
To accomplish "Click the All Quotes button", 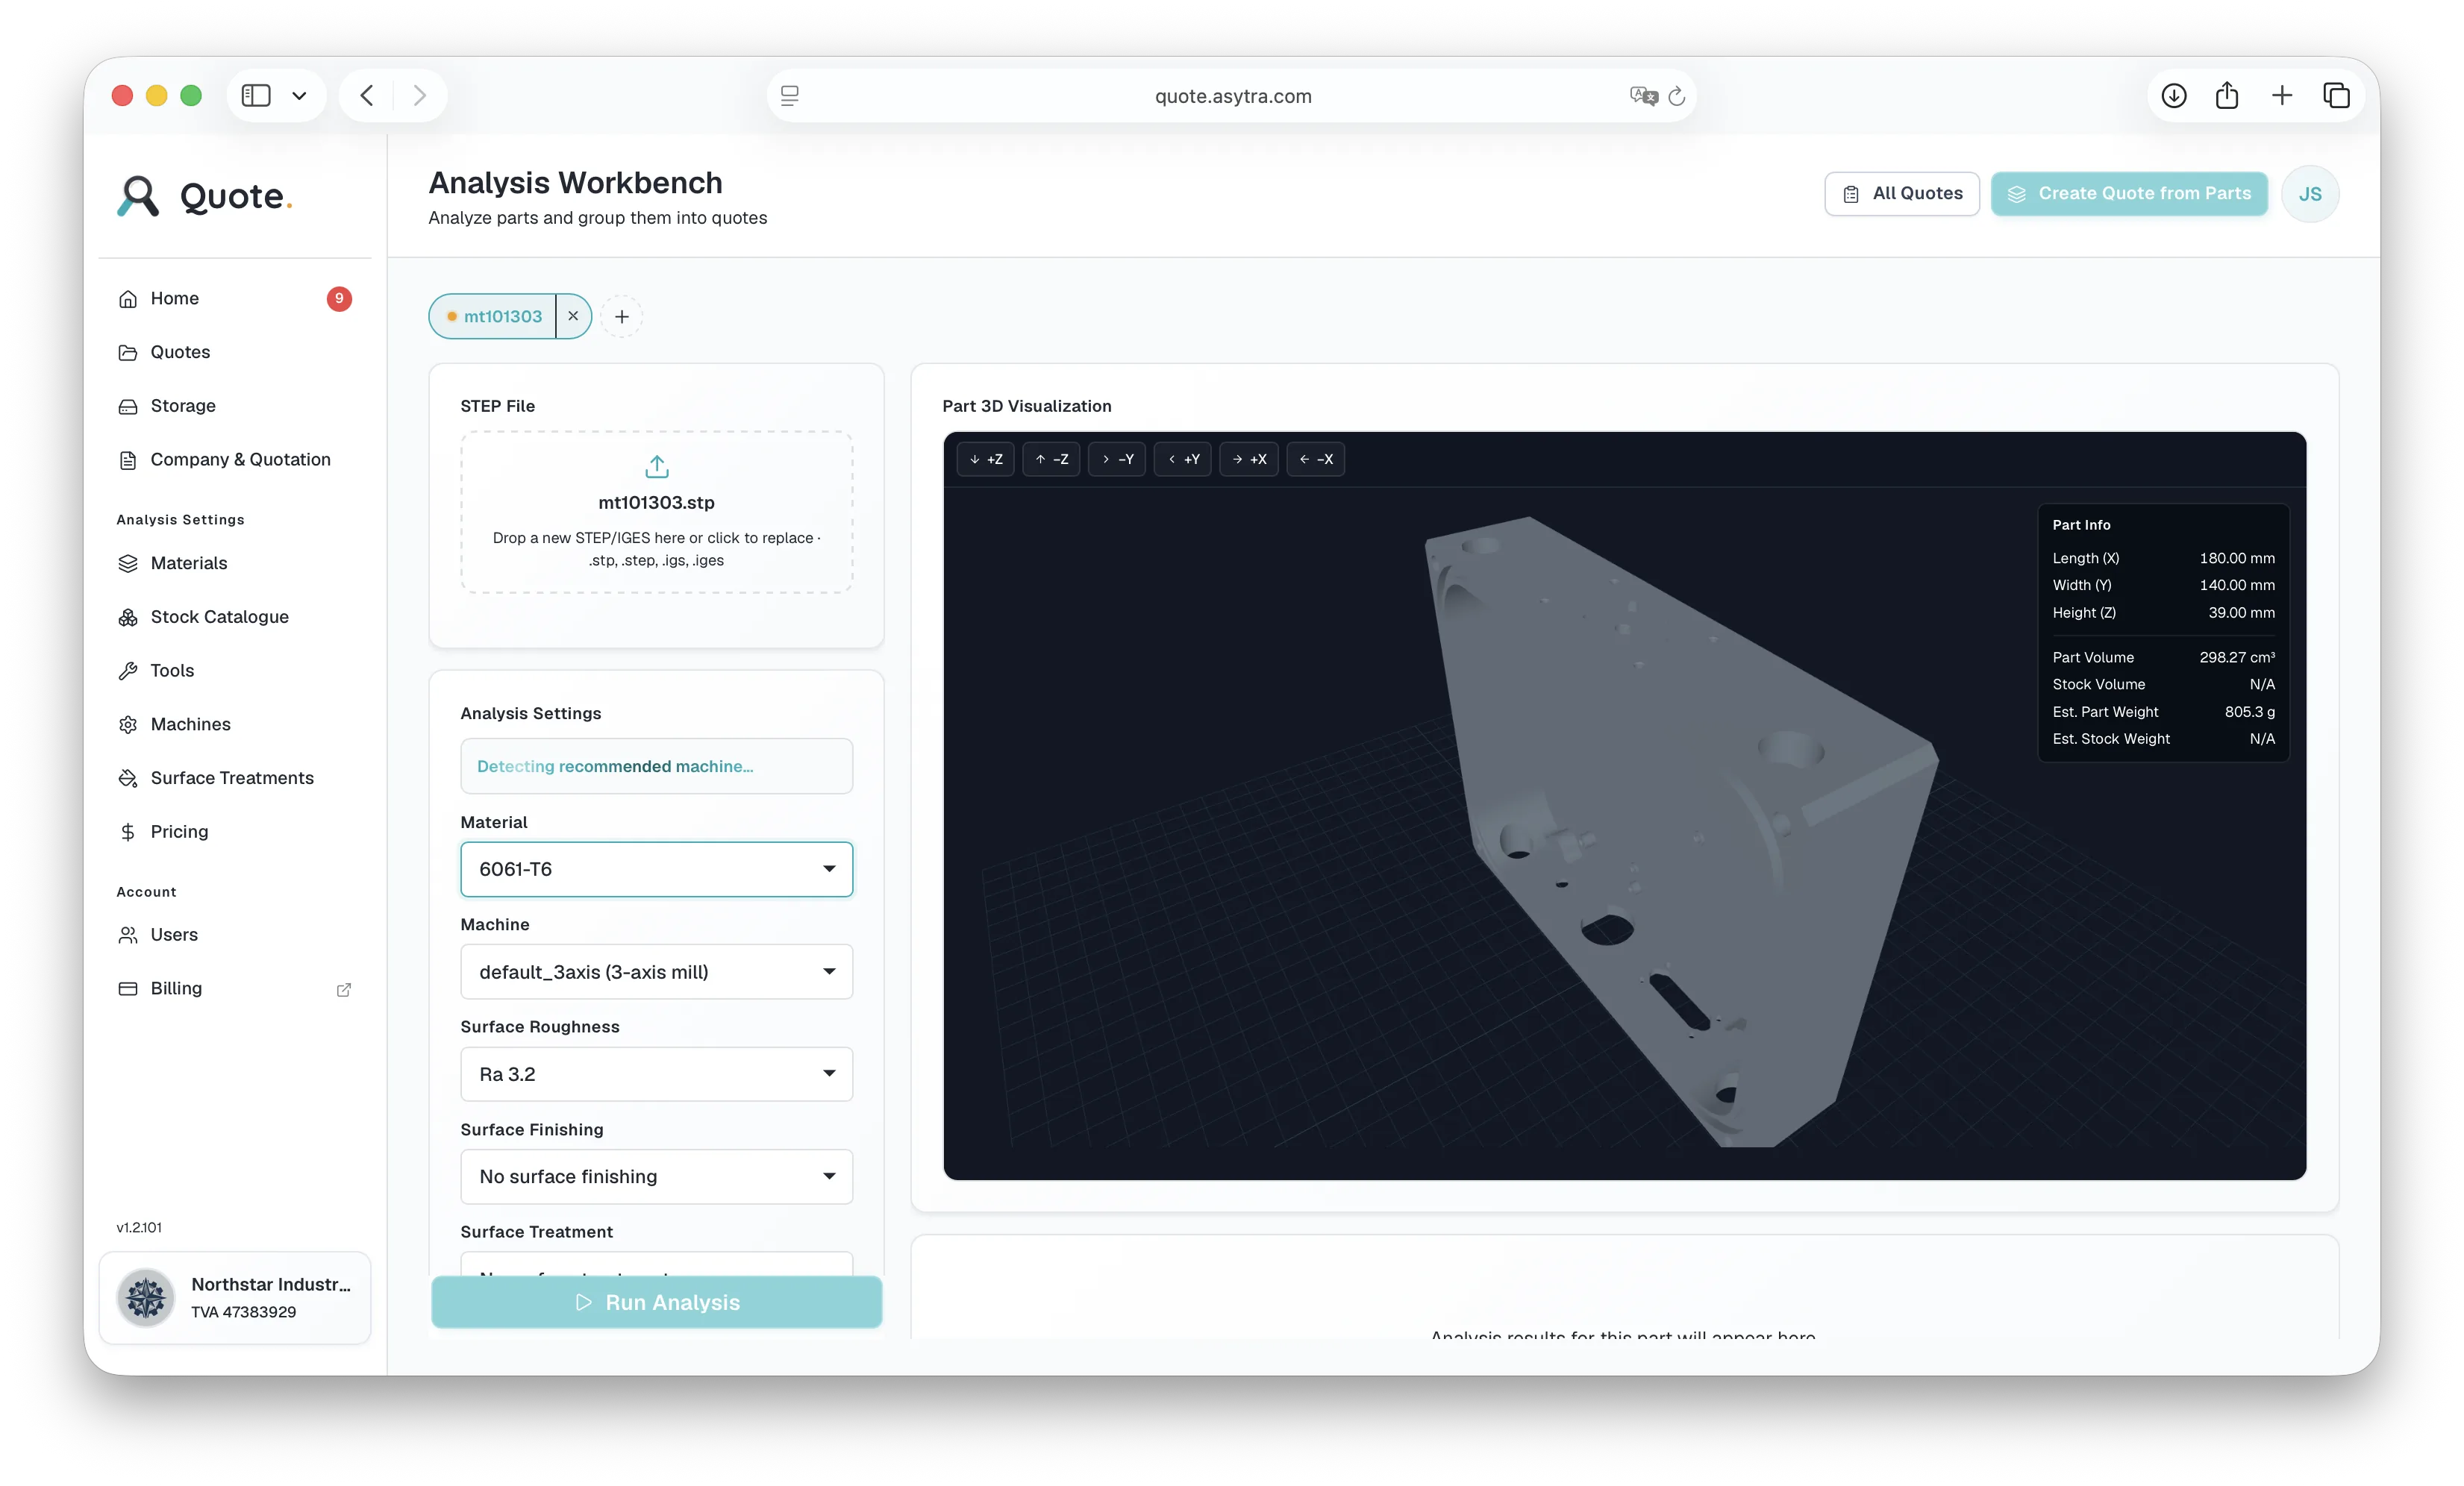I will 1902,193.
